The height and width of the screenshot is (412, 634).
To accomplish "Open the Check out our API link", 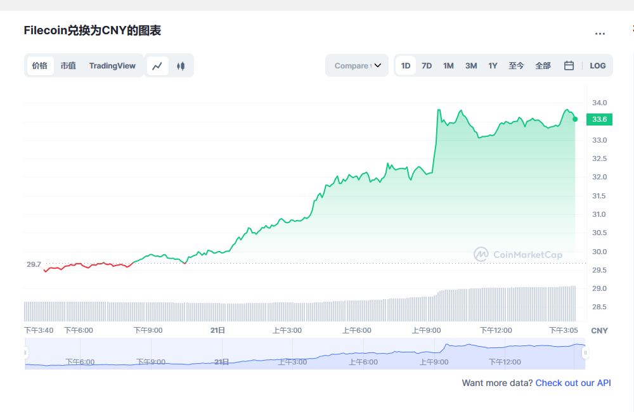I will click(x=573, y=383).
